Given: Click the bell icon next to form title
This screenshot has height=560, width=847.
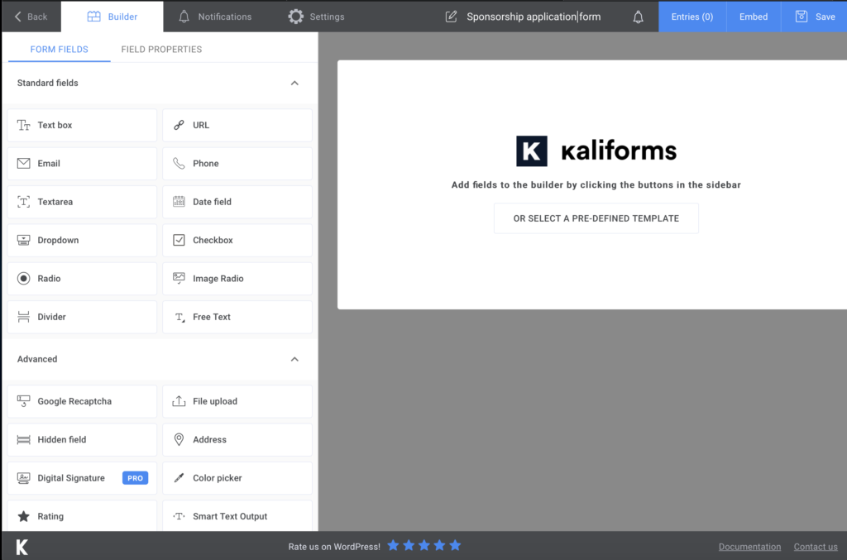Looking at the screenshot, I should coord(638,17).
